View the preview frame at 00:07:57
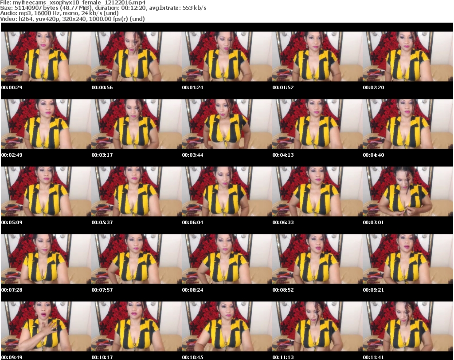 tap(137, 259)
